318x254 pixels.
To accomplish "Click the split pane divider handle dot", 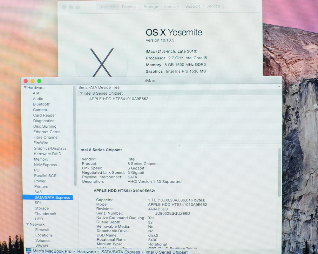I will [x=179, y=145].
